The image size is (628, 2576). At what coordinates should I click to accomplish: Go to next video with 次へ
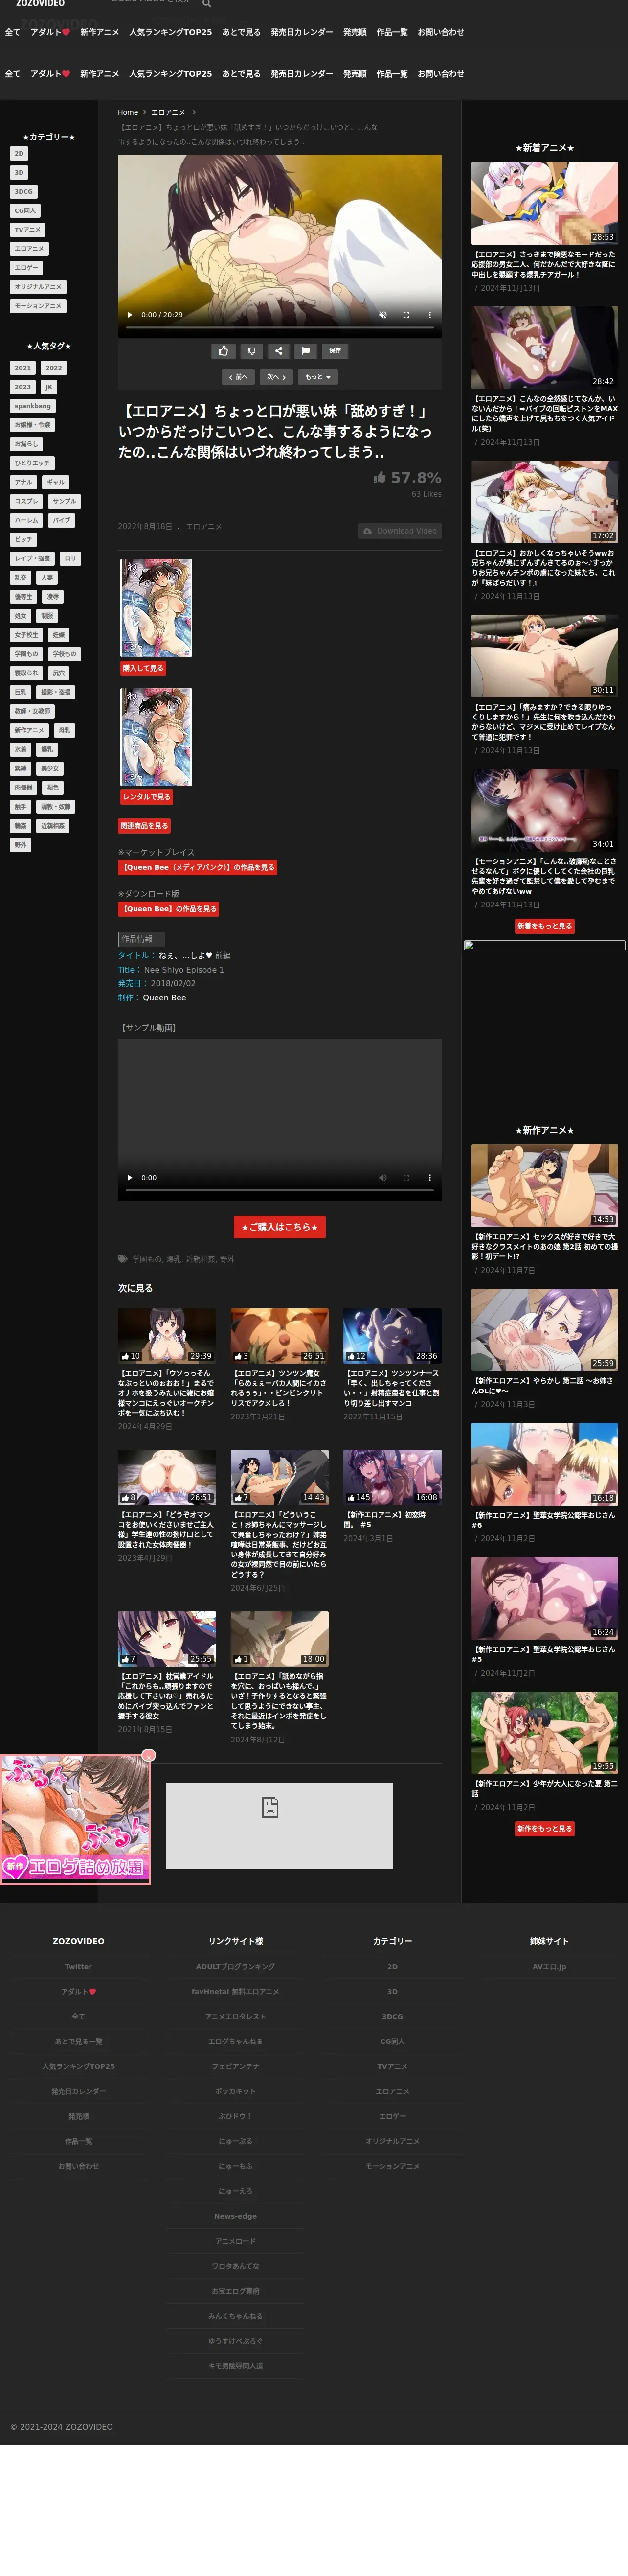pos(277,377)
